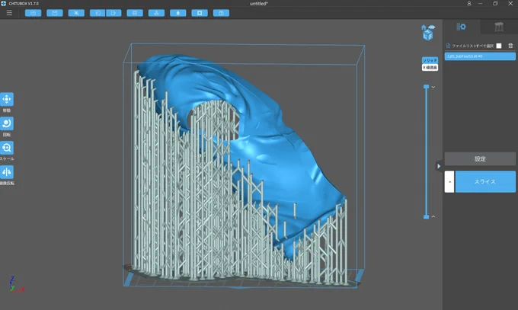Click the Save project disk toolbar button

pyautogui.click(x=55, y=13)
